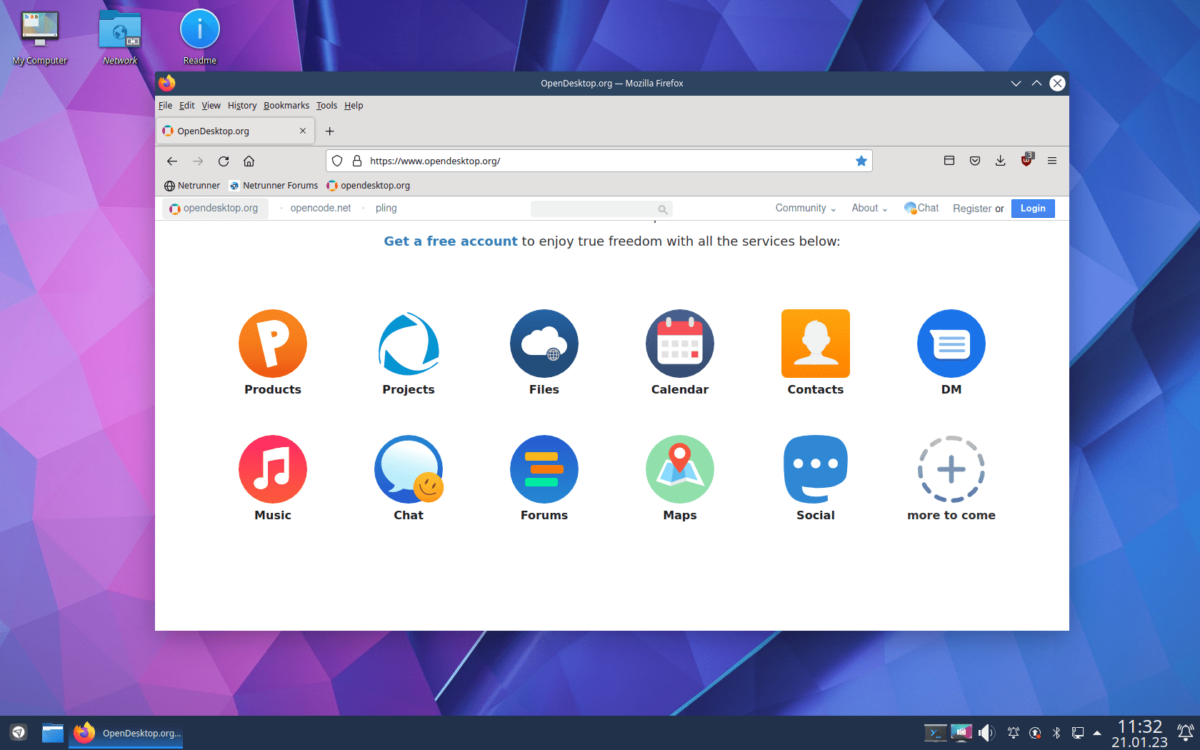Toggle bookmark star in address bar
This screenshot has height=750, width=1200.
tap(861, 161)
